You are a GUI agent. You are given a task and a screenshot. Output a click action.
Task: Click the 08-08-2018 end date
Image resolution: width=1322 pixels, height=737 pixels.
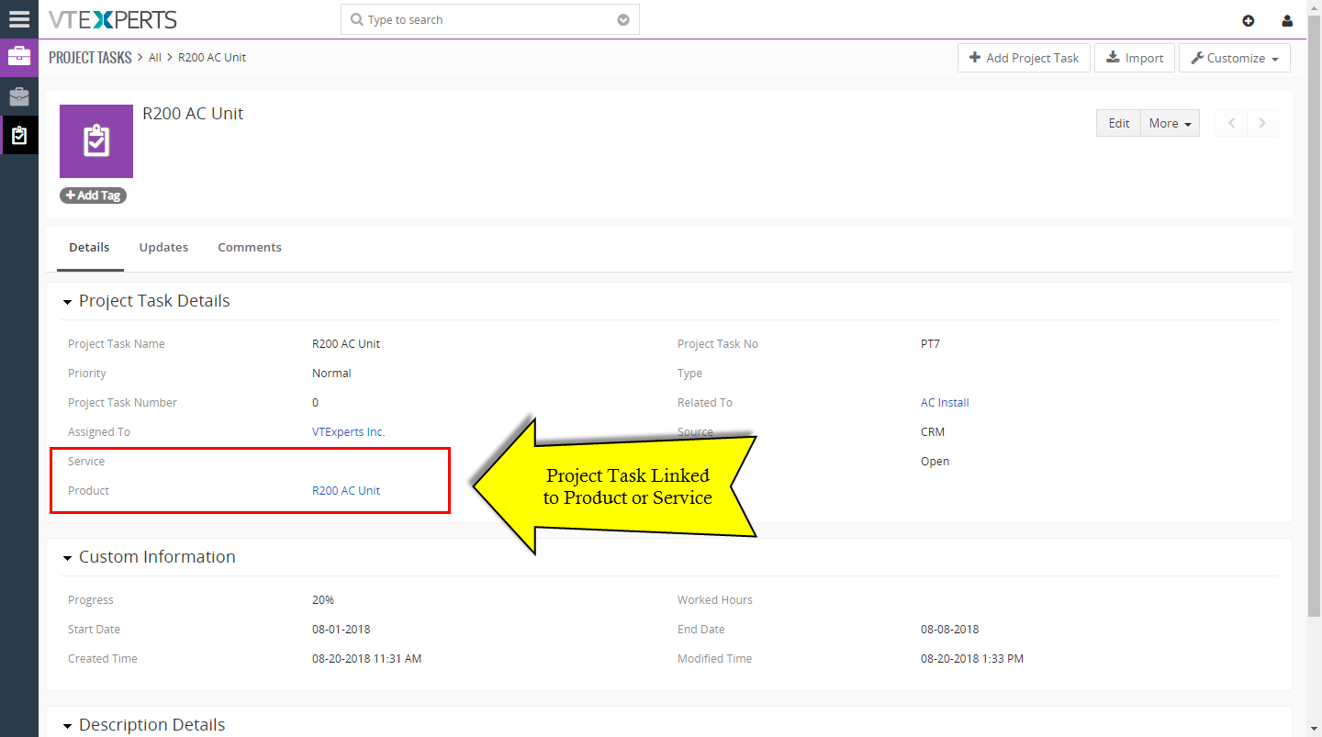(x=949, y=629)
